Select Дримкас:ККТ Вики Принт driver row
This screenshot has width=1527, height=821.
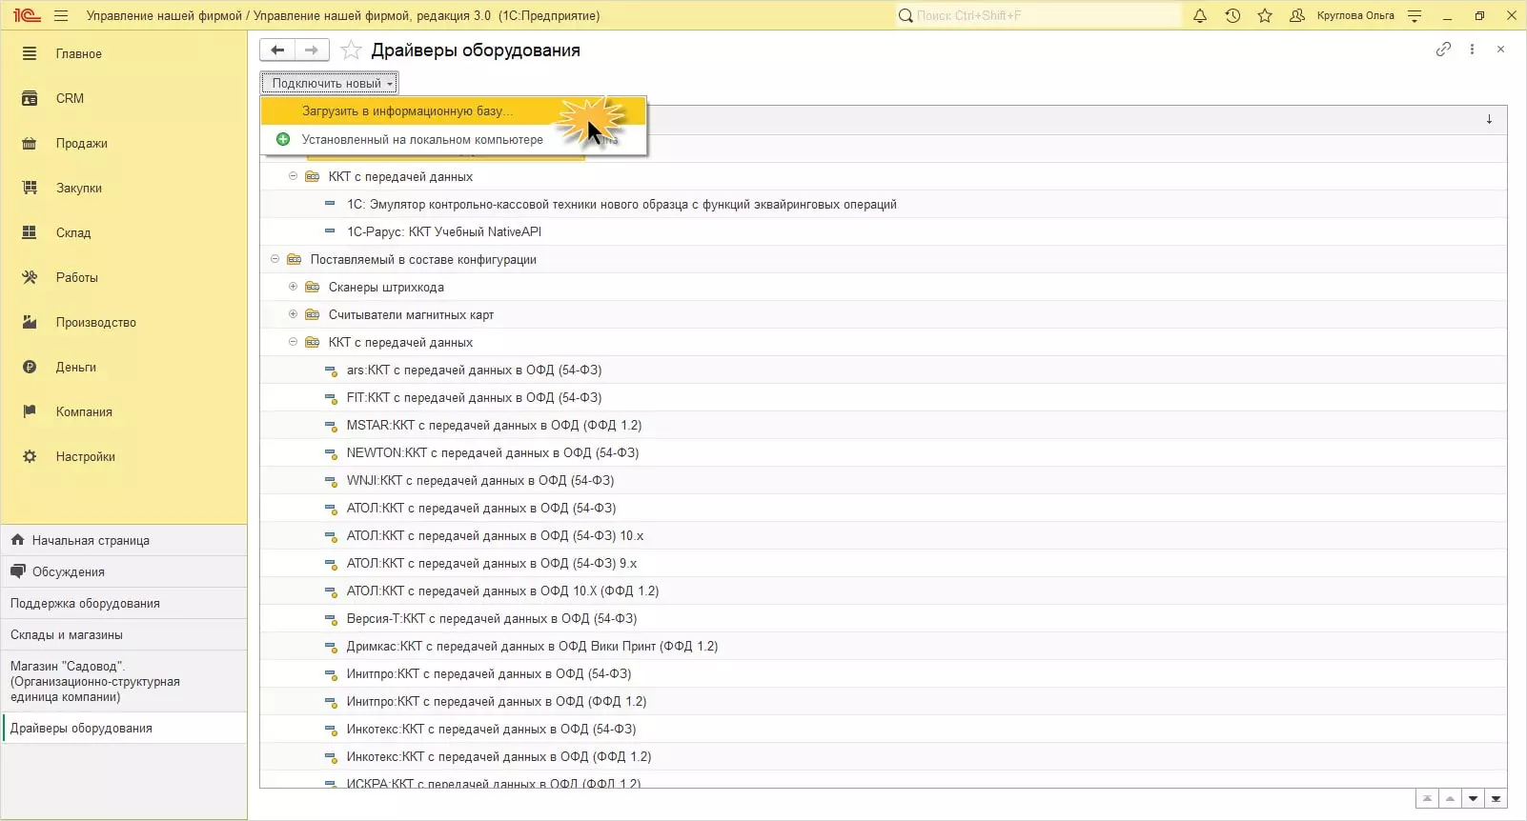[884, 646]
